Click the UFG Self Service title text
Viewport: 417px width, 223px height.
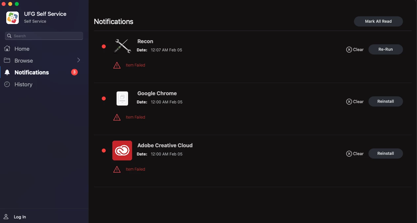tap(45, 14)
